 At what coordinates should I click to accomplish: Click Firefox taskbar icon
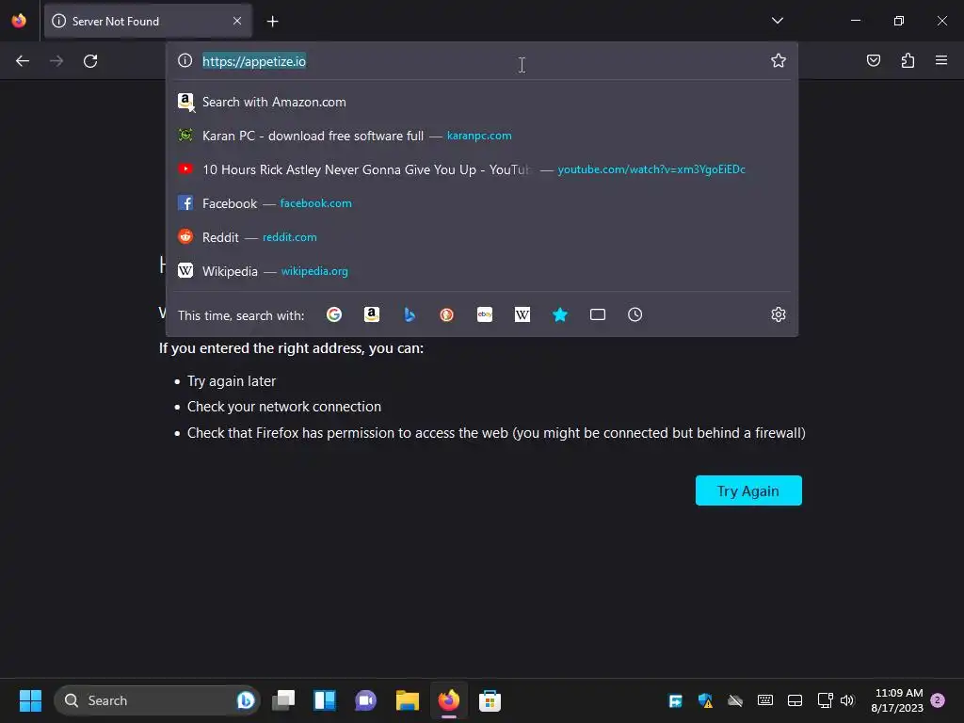point(449,700)
